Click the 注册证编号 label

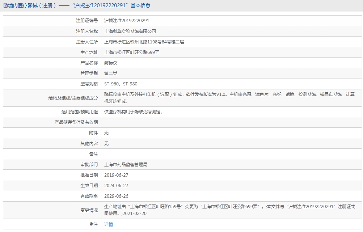pos(87,21)
